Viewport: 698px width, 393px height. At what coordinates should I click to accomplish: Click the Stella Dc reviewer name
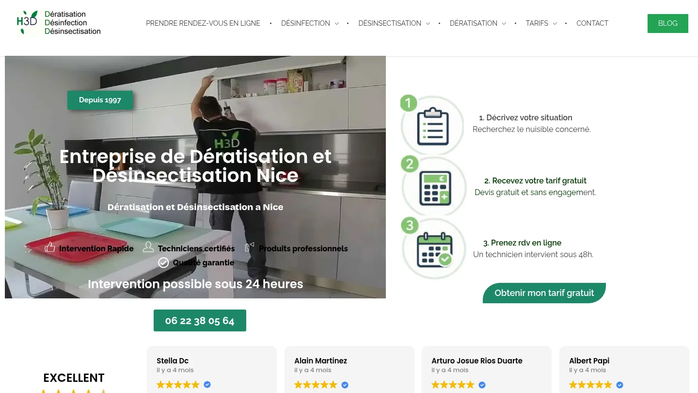click(173, 360)
